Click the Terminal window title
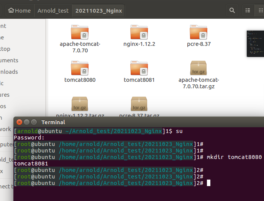This screenshot has height=201, width=264. click(x=53, y=122)
